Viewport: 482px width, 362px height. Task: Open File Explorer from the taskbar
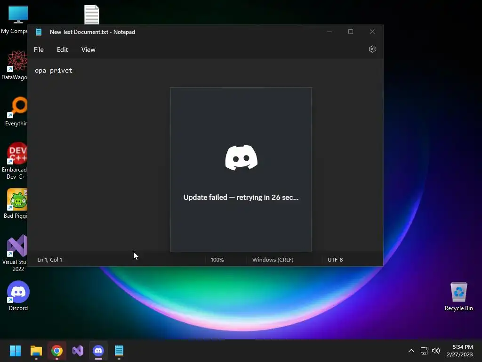coord(36,351)
